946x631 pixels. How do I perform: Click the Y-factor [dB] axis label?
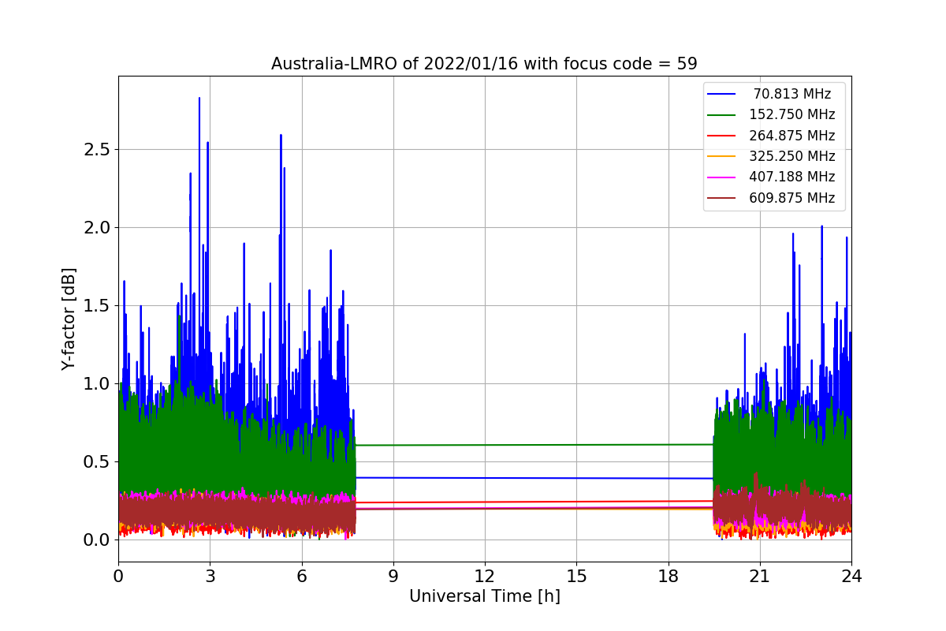pyautogui.click(x=69, y=319)
